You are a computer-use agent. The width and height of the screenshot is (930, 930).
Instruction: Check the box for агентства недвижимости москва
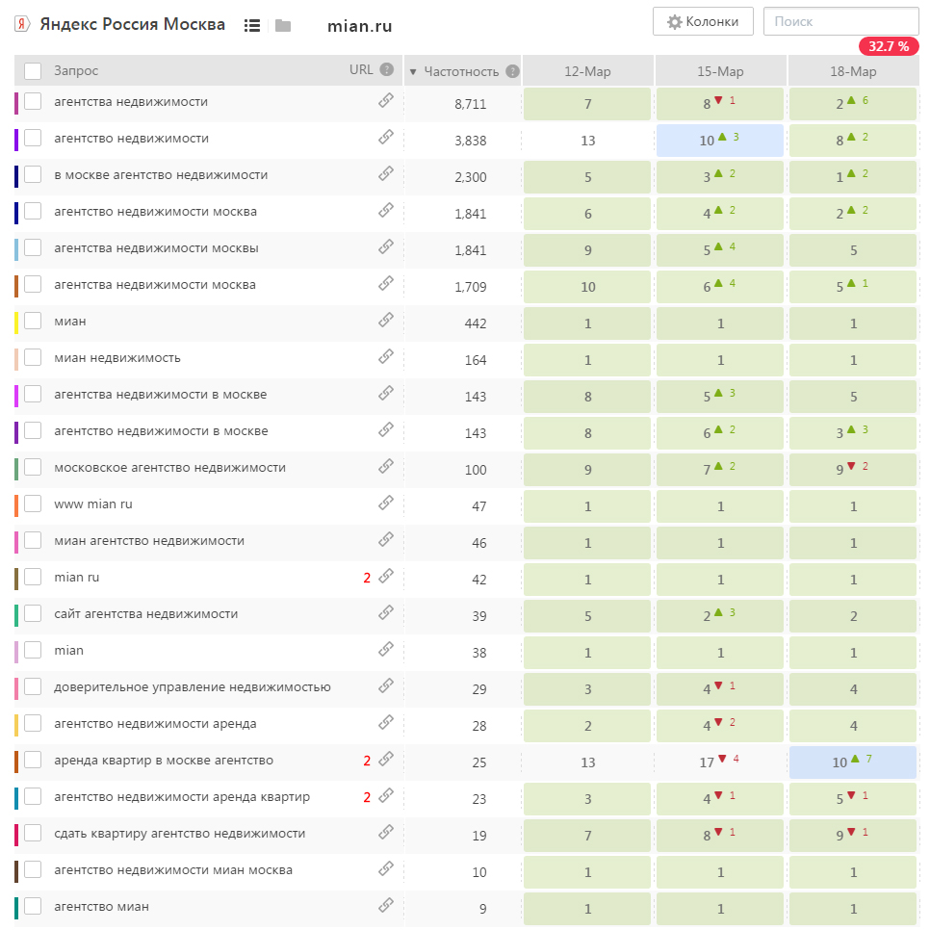[33, 285]
